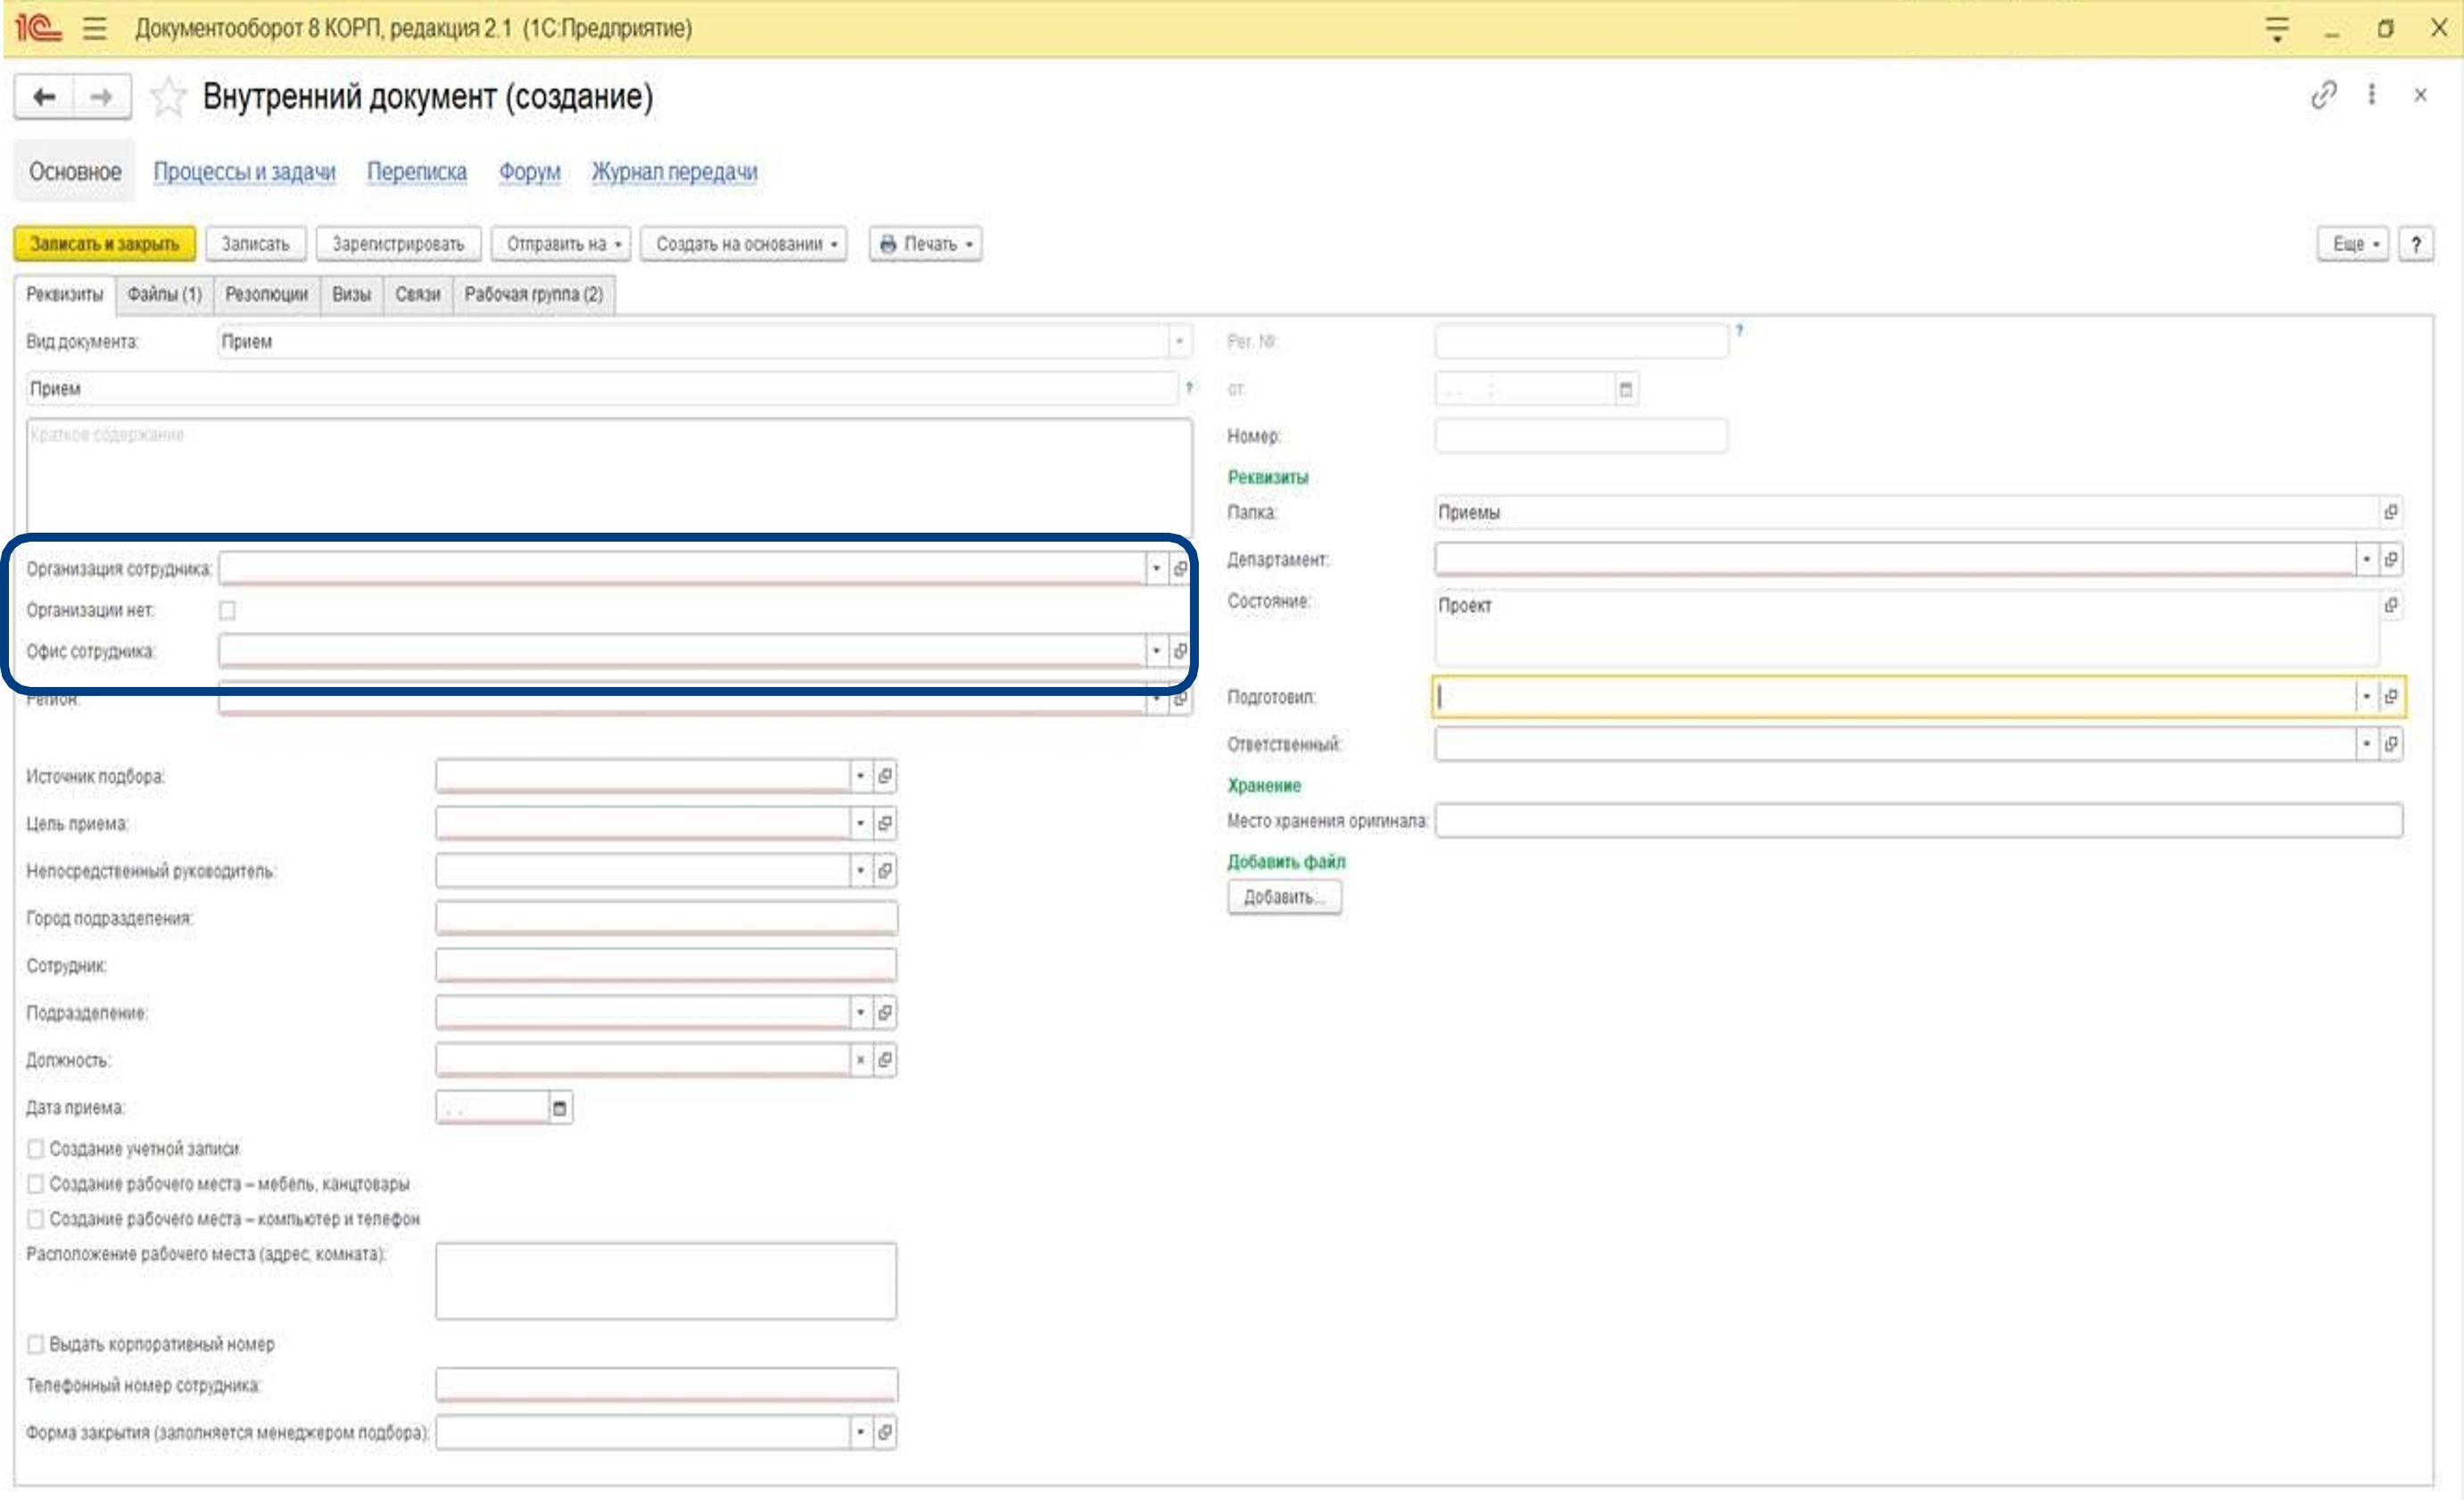This screenshot has width=2464, height=1500.
Task: Expand Источник подбора dropdown list
Action: pos(860,775)
